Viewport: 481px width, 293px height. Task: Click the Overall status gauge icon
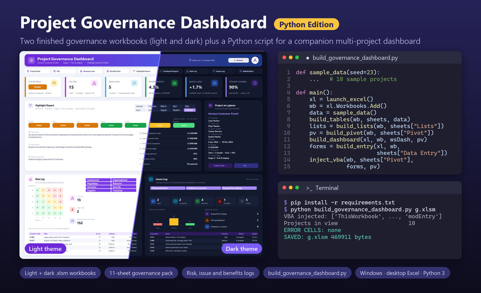(x=54, y=83)
